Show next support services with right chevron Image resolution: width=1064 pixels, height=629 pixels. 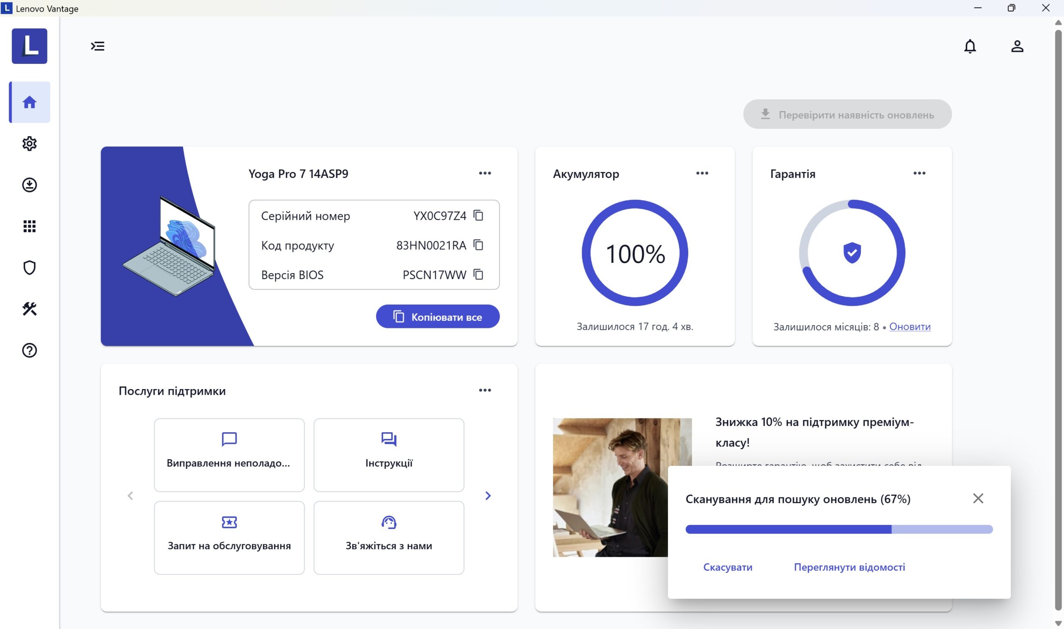488,495
